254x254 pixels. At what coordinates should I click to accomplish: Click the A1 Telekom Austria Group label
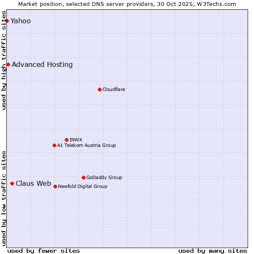(x=86, y=145)
